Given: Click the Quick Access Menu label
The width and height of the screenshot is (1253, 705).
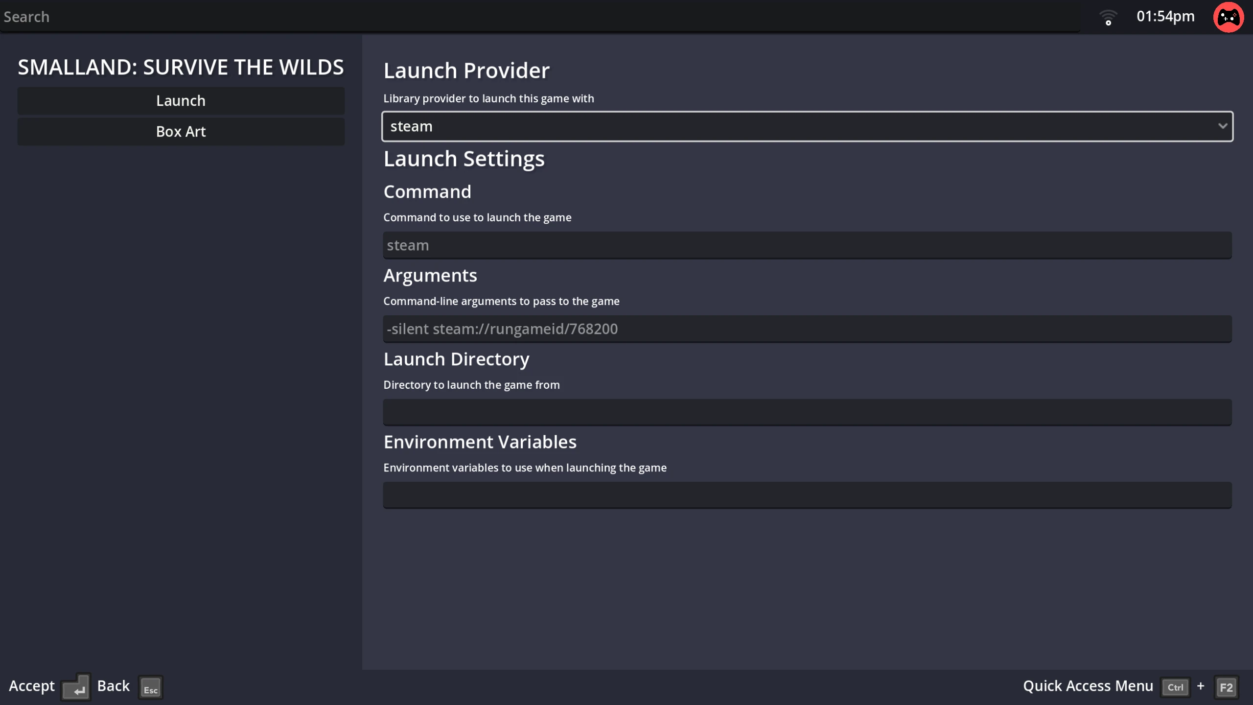Looking at the screenshot, I should coord(1088,686).
